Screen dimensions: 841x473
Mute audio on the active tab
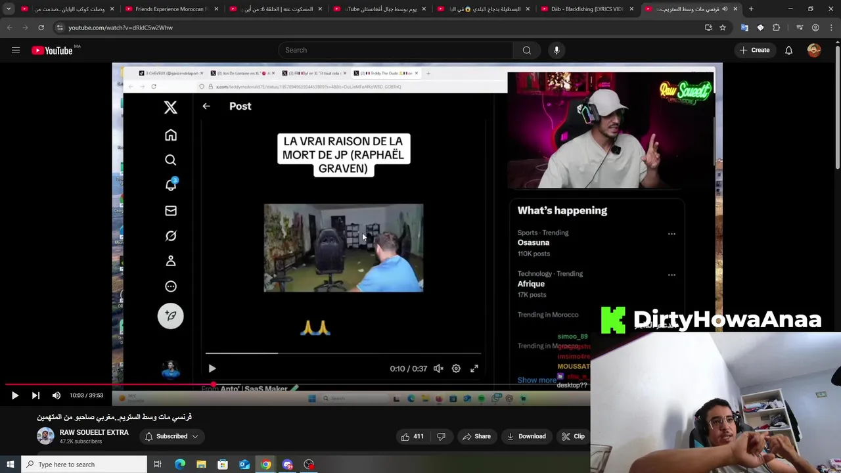coord(725,9)
